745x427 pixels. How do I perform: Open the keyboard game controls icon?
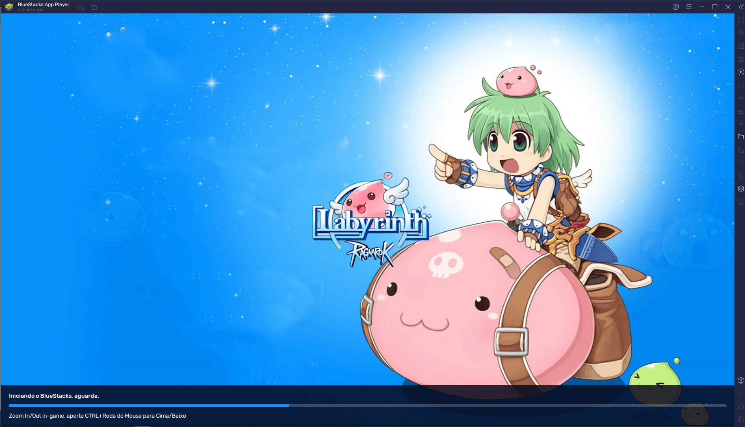coord(741,59)
